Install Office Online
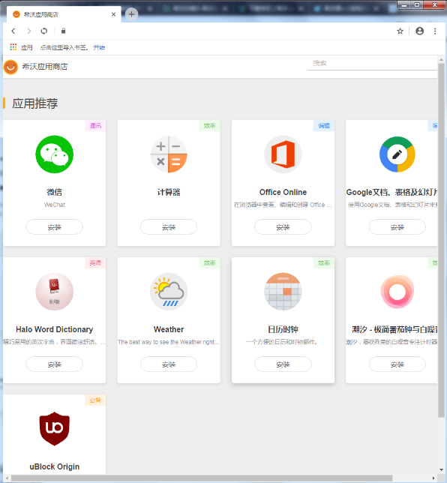This screenshot has width=447, height=483. 283,227
